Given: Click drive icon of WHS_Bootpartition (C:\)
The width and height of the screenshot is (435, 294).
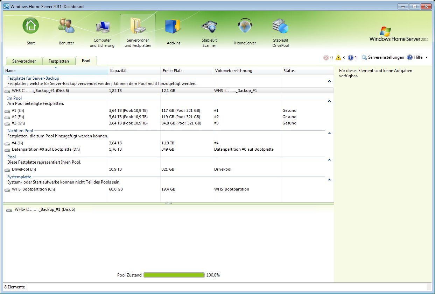Looking at the screenshot, I should [7, 190].
